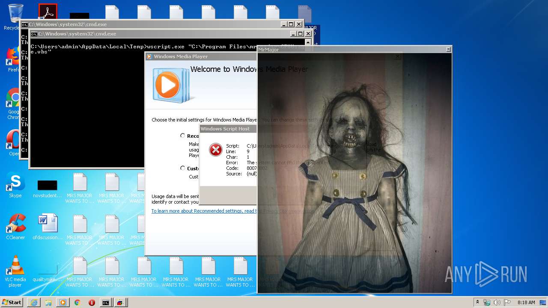The height and width of the screenshot is (308, 548).
Task: Click the system clock showing 8:18 AM
Action: point(526,302)
